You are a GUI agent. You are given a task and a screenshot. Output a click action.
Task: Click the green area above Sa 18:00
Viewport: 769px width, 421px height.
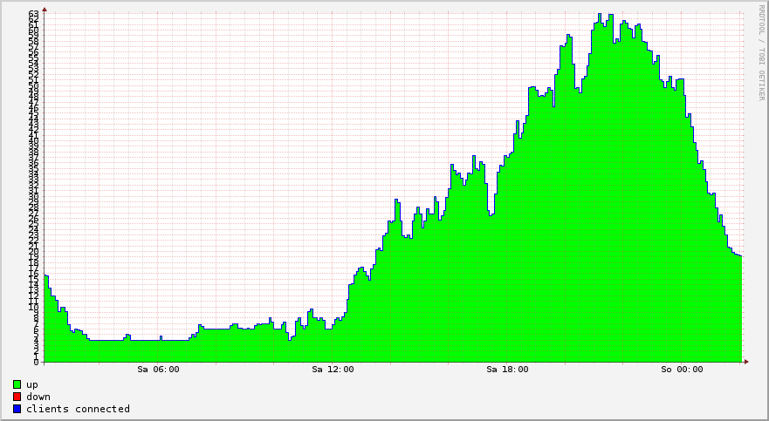pos(507,261)
